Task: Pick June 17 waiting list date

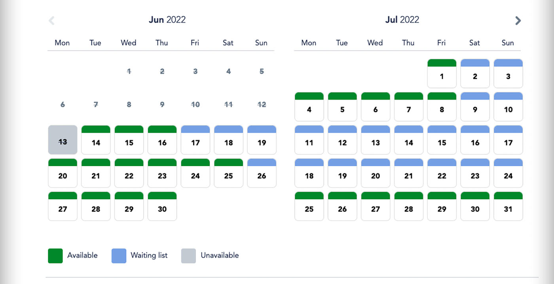Action: pos(195,140)
